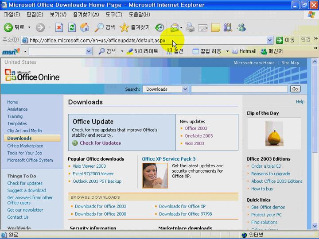Open Favorites with star icon
The height and width of the screenshot is (239, 319).
pos(124,27)
